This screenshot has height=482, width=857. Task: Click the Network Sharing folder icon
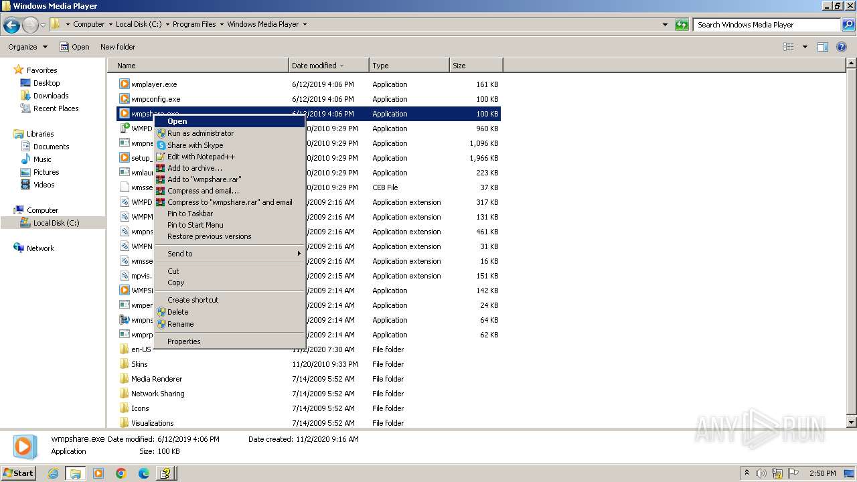[x=124, y=394]
